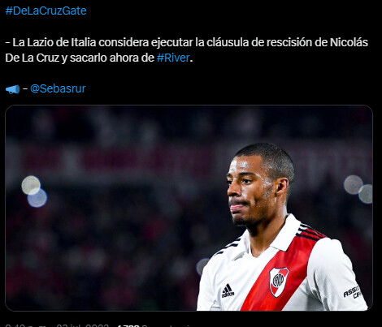The image size is (382, 327).
Task: Click the words 'sacarlo ahora de'
Action: 112,58
